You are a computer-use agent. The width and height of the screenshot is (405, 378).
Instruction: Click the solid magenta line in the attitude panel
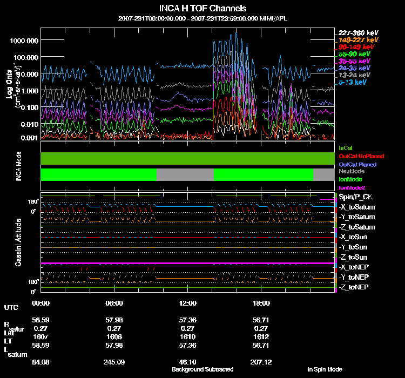(x=188, y=263)
